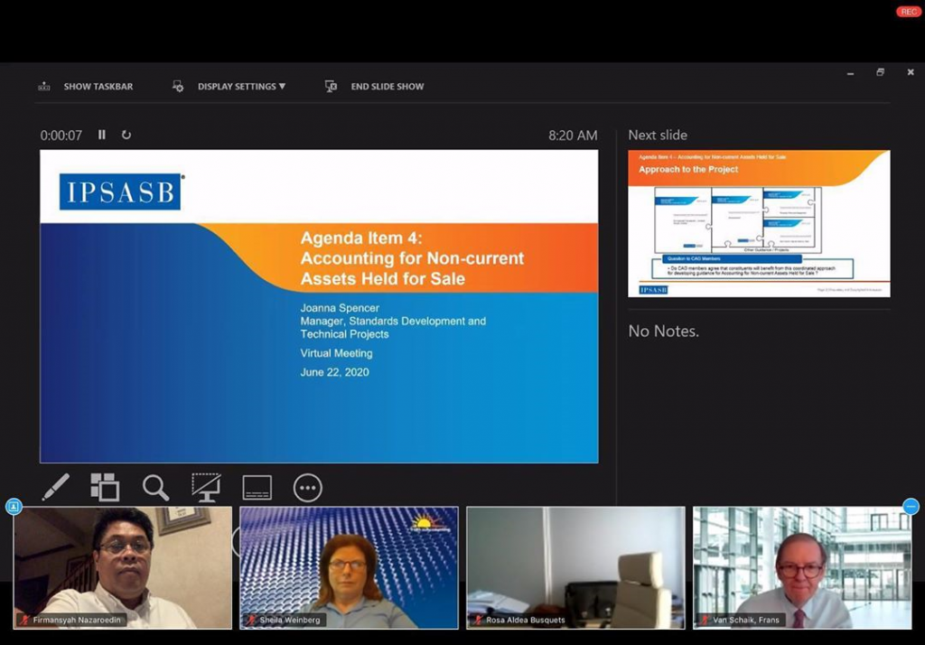Restore down the presenter view window
The height and width of the screenshot is (645, 925).
(x=880, y=72)
